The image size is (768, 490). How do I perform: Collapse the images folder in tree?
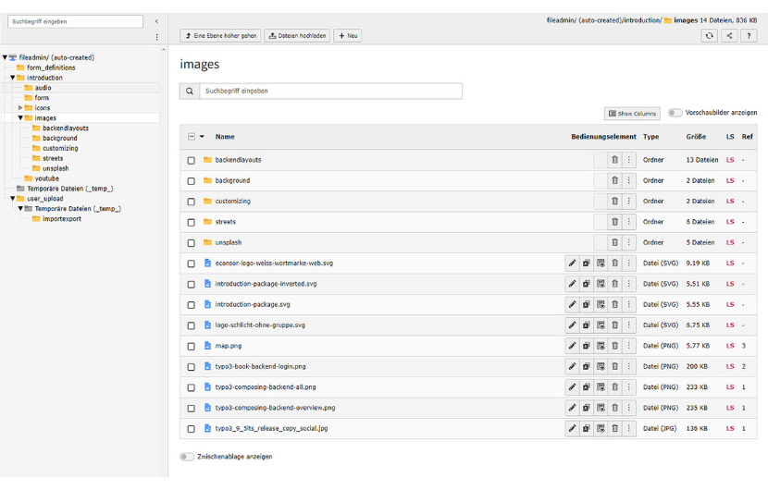point(20,118)
